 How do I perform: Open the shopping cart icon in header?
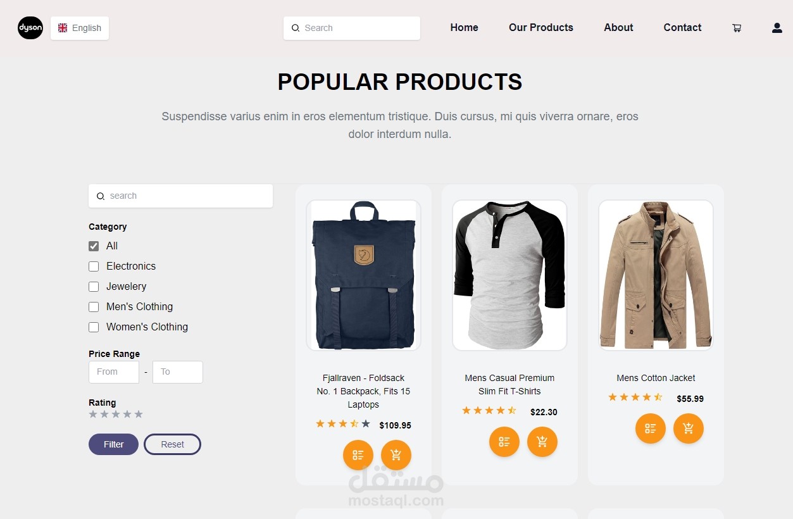(737, 28)
